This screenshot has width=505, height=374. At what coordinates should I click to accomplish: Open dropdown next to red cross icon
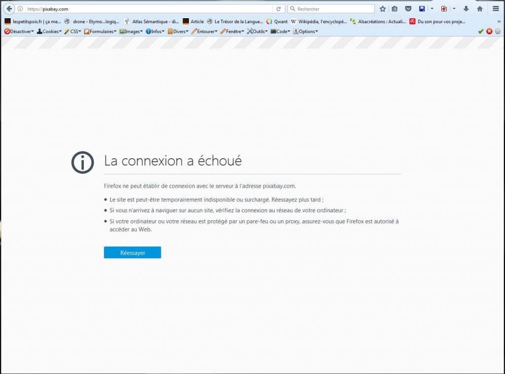click(454, 9)
